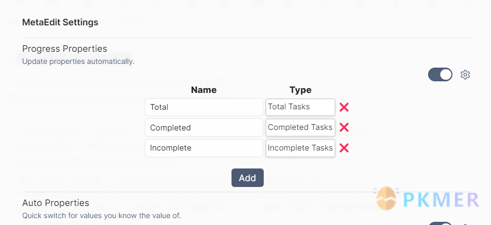Viewport: 491px width, 225px height.
Task: Open the Completed Tasks type dropdown
Action: click(x=300, y=127)
